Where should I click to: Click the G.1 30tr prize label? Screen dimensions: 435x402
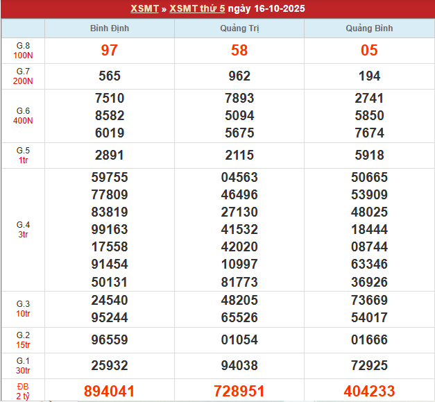coord(23,365)
